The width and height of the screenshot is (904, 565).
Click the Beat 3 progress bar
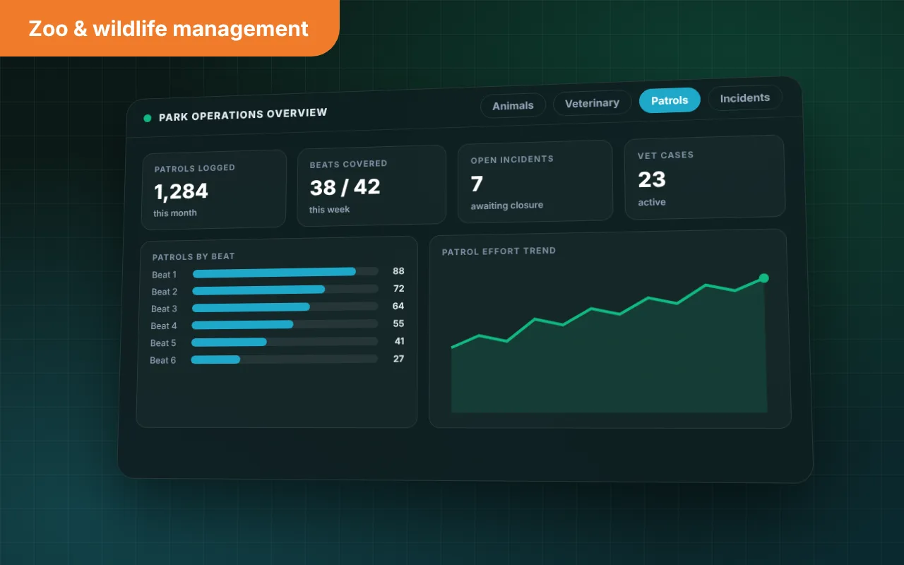point(285,307)
